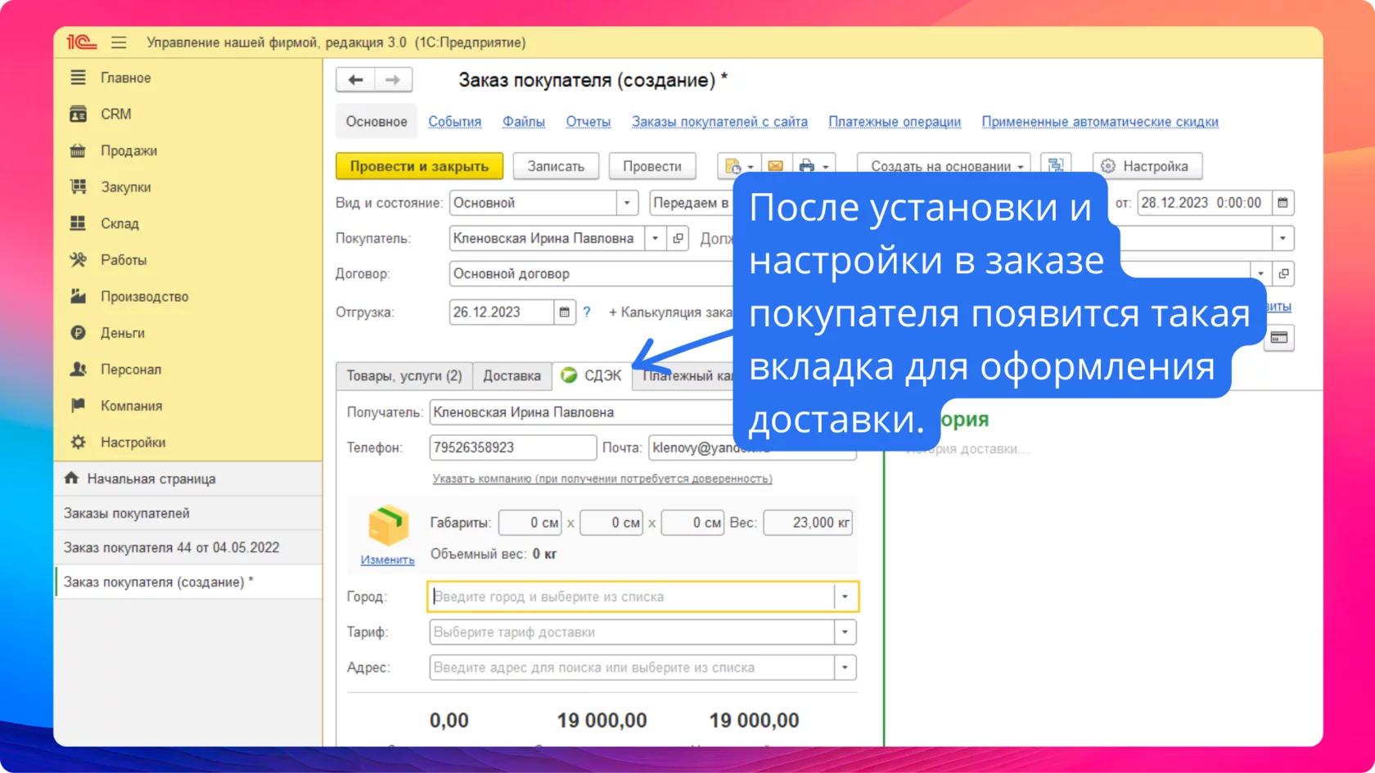Open the Работы section

point(124,260)
